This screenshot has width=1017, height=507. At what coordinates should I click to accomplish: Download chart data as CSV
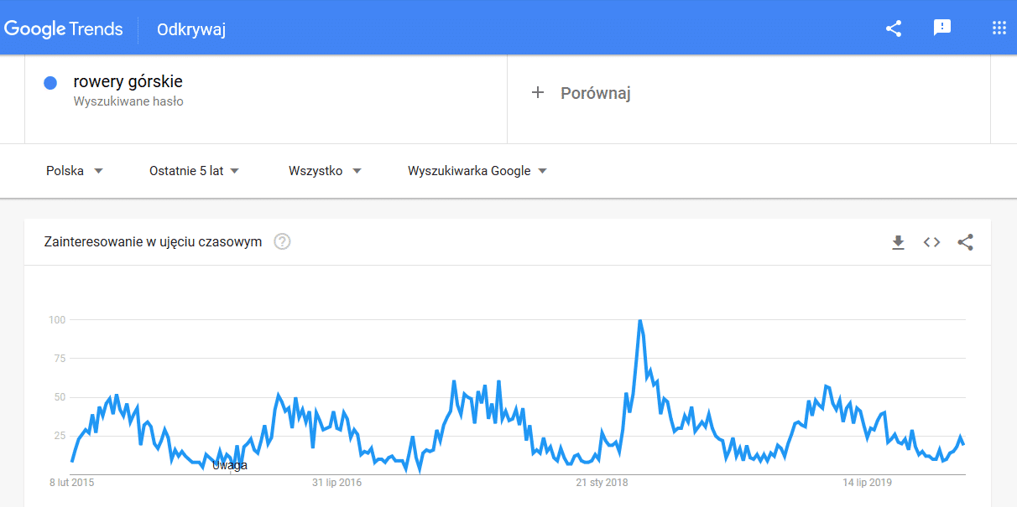[898, 242]
